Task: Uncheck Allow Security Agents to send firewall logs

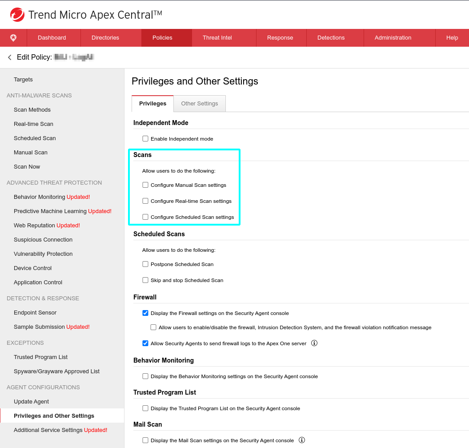Action: pos(145,343)
